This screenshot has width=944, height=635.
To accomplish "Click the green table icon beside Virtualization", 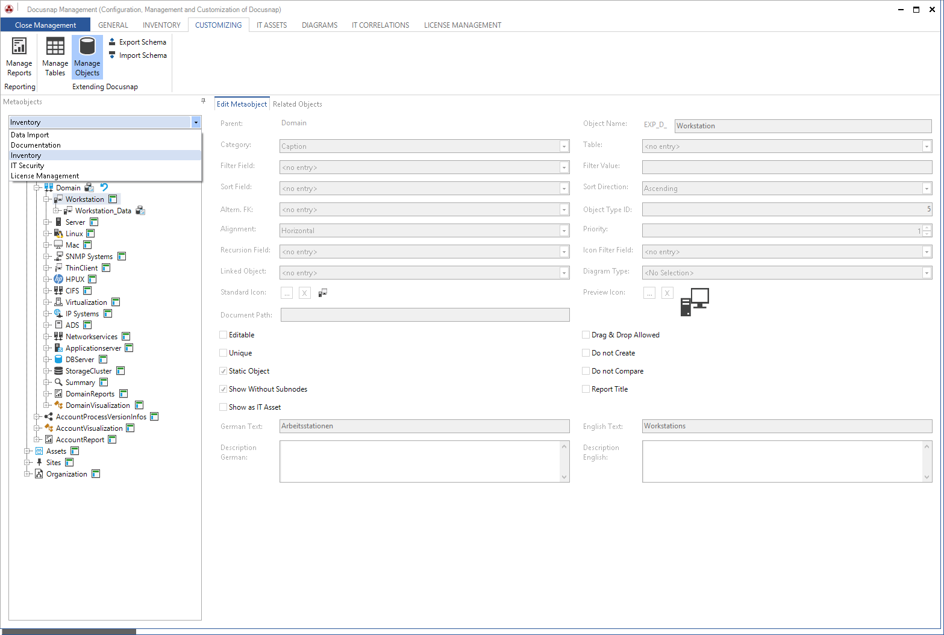I will (116, 302).
